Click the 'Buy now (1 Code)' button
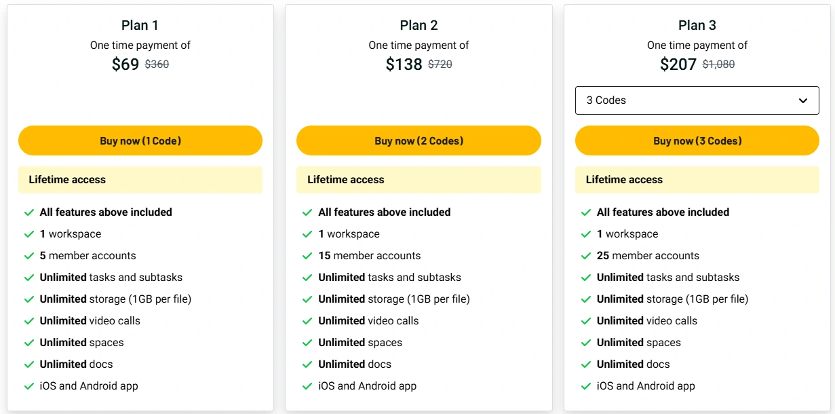This screenshot has width=835, height=414. point(140,140)
